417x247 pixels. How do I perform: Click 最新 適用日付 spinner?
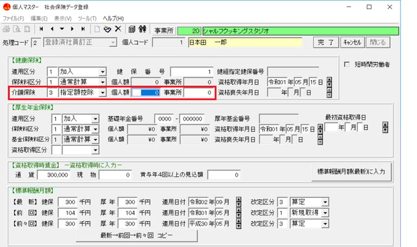239,202
